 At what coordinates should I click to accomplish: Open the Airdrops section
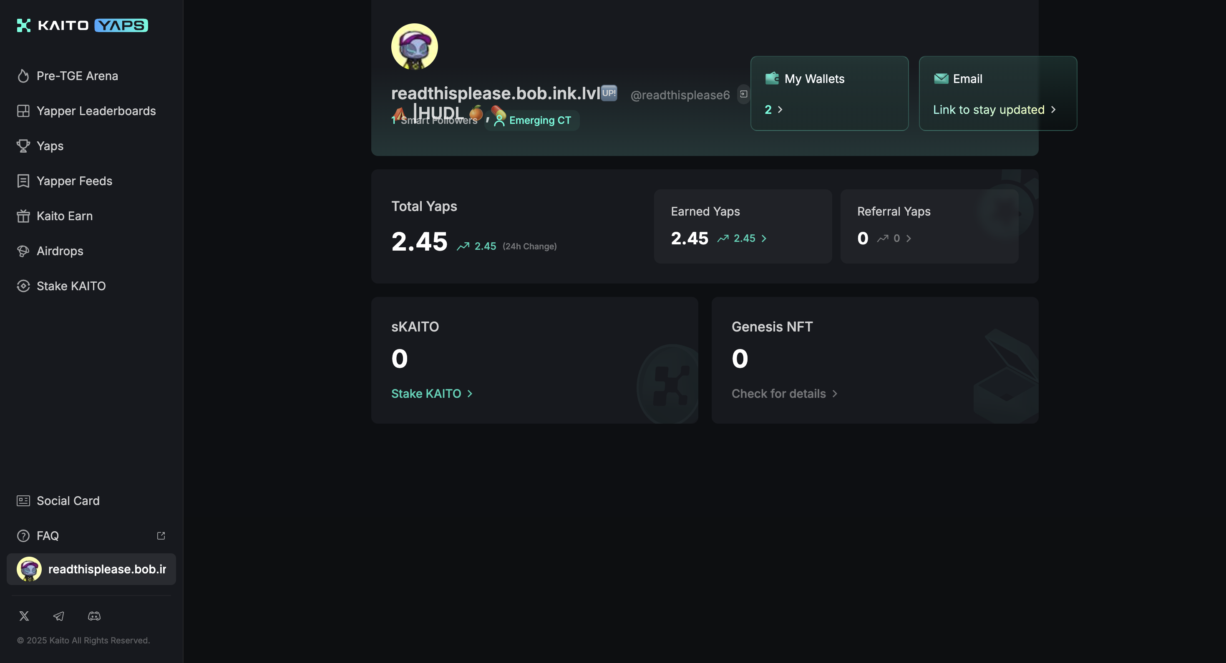point(91,251)
